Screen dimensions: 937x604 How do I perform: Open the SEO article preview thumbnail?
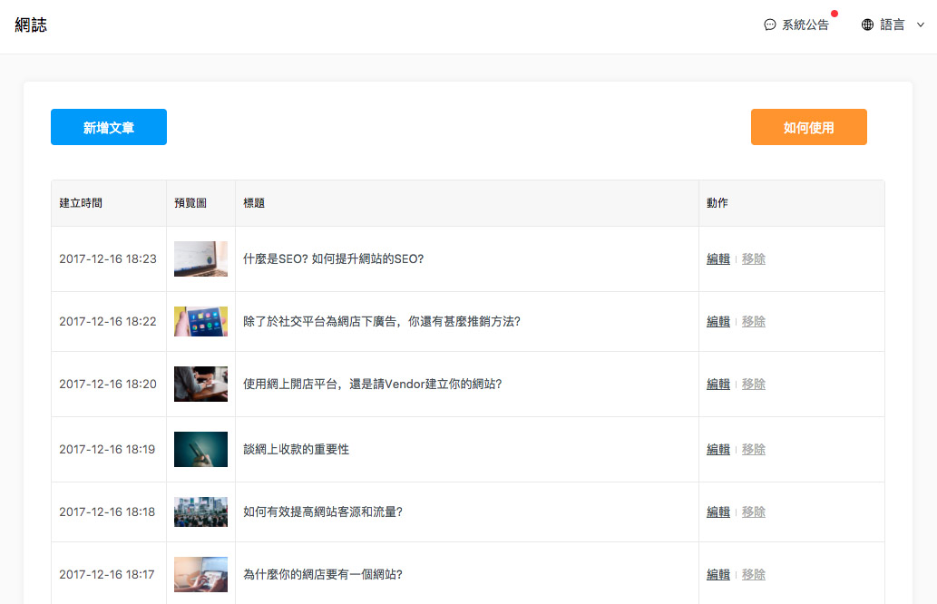pyautogui.click(x=200, y=258)
